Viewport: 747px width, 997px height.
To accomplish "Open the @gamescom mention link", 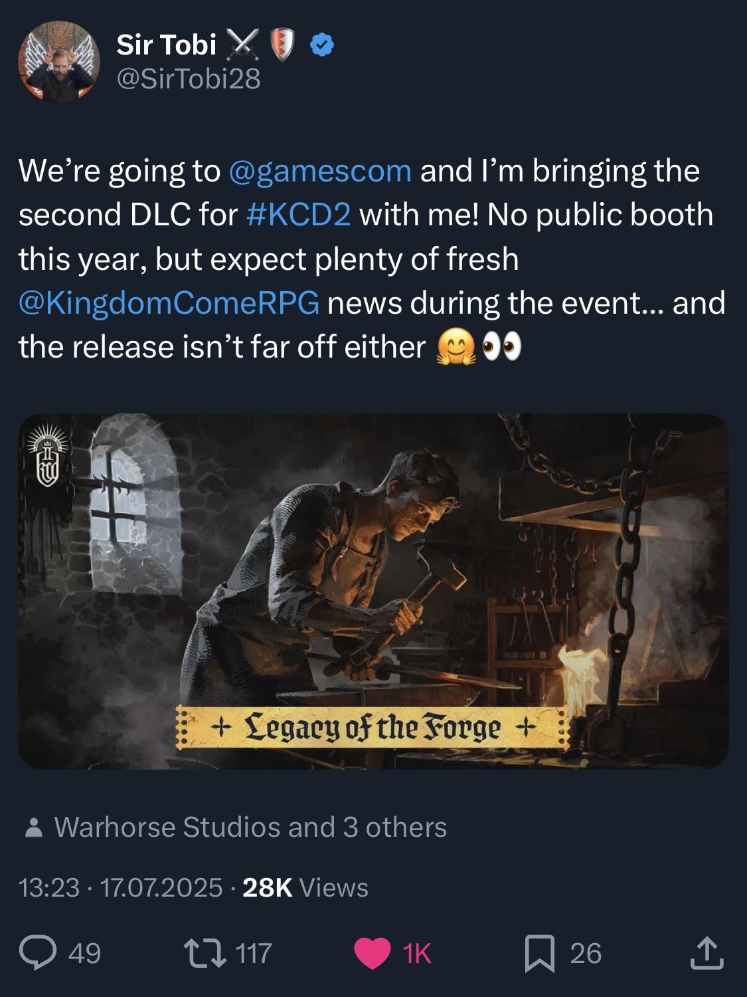I will click(x=320, y=171).
